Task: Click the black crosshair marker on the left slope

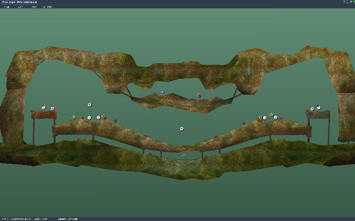Action: click(115, 121)
